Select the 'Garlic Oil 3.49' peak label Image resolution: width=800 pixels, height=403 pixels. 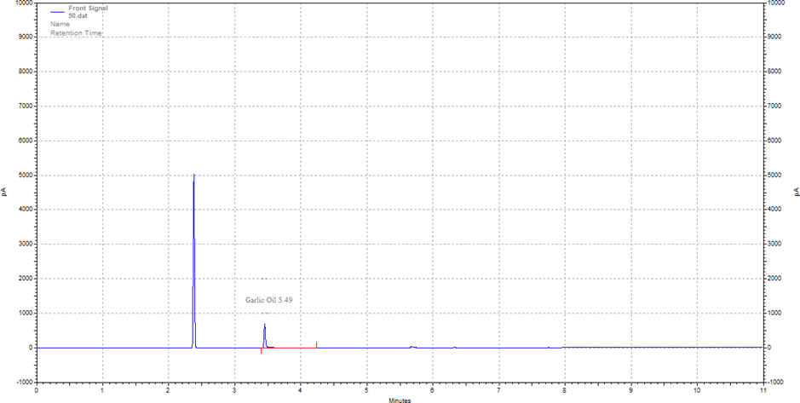(269, 300)
